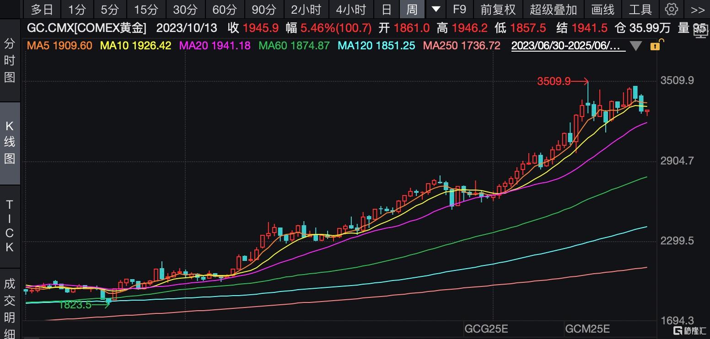Select the 4小时 timeframe
The height and width of the screenshot is (339, 710).
(x=351, y=9)
